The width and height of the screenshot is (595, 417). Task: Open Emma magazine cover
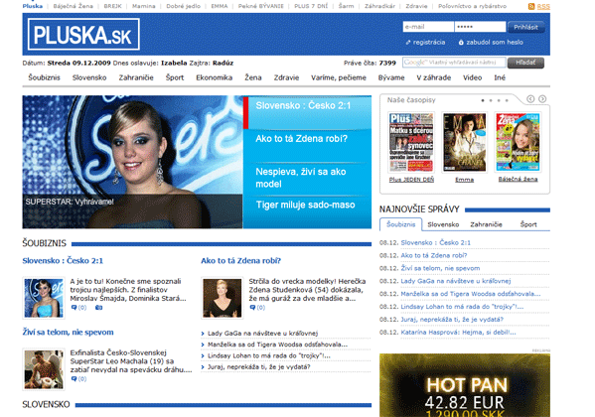tap(465, 142)
